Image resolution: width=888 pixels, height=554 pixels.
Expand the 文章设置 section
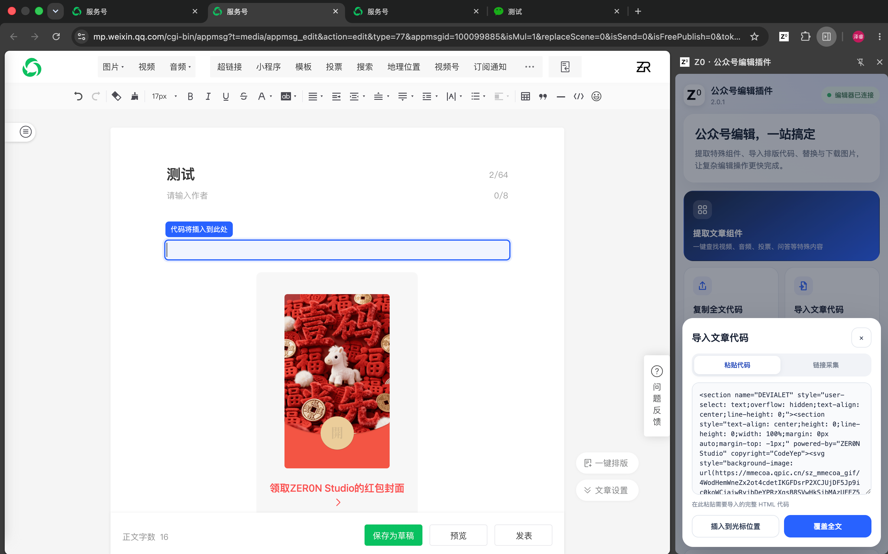607,490
